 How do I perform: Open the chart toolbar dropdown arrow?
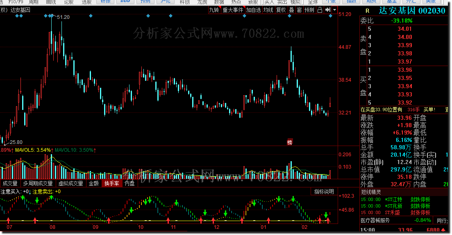tap(334, 10)
